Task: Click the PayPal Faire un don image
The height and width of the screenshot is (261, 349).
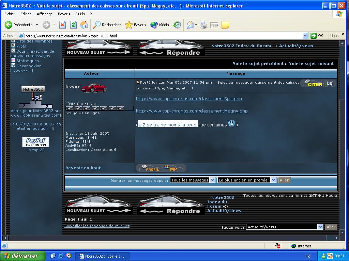Action: [x=36, y=142]
